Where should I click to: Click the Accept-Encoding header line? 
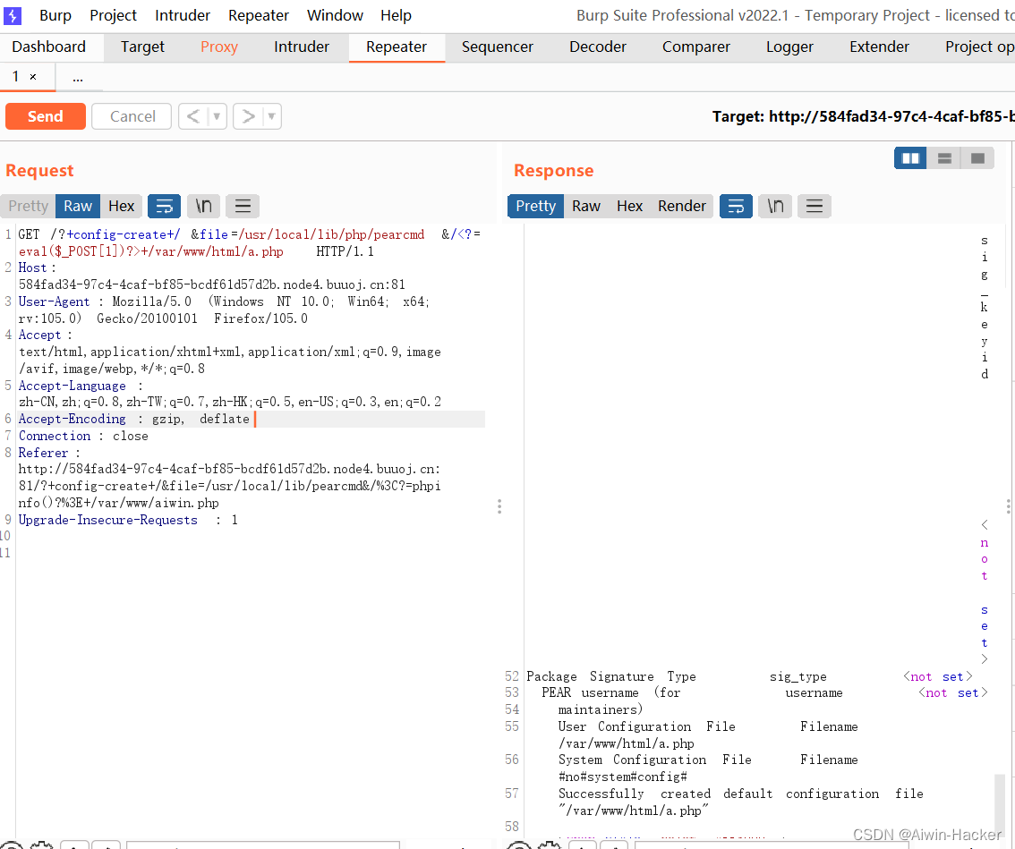click(252, 420)
